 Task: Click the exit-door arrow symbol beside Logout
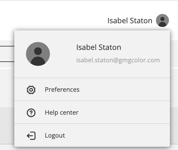pos(31,136)
